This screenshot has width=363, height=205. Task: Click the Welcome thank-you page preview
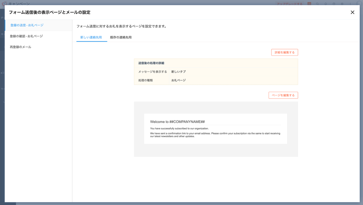(215, 129)
